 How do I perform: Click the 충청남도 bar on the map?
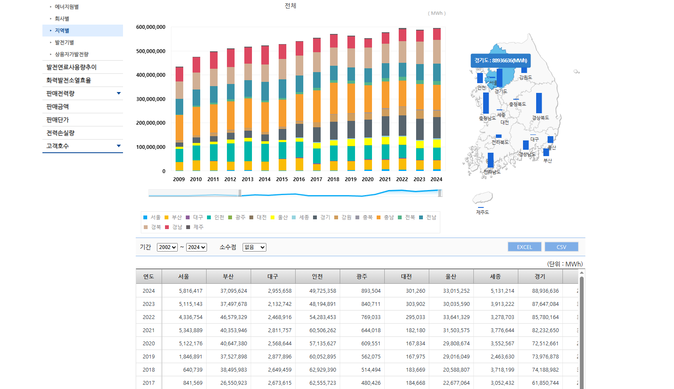point(486,103)
